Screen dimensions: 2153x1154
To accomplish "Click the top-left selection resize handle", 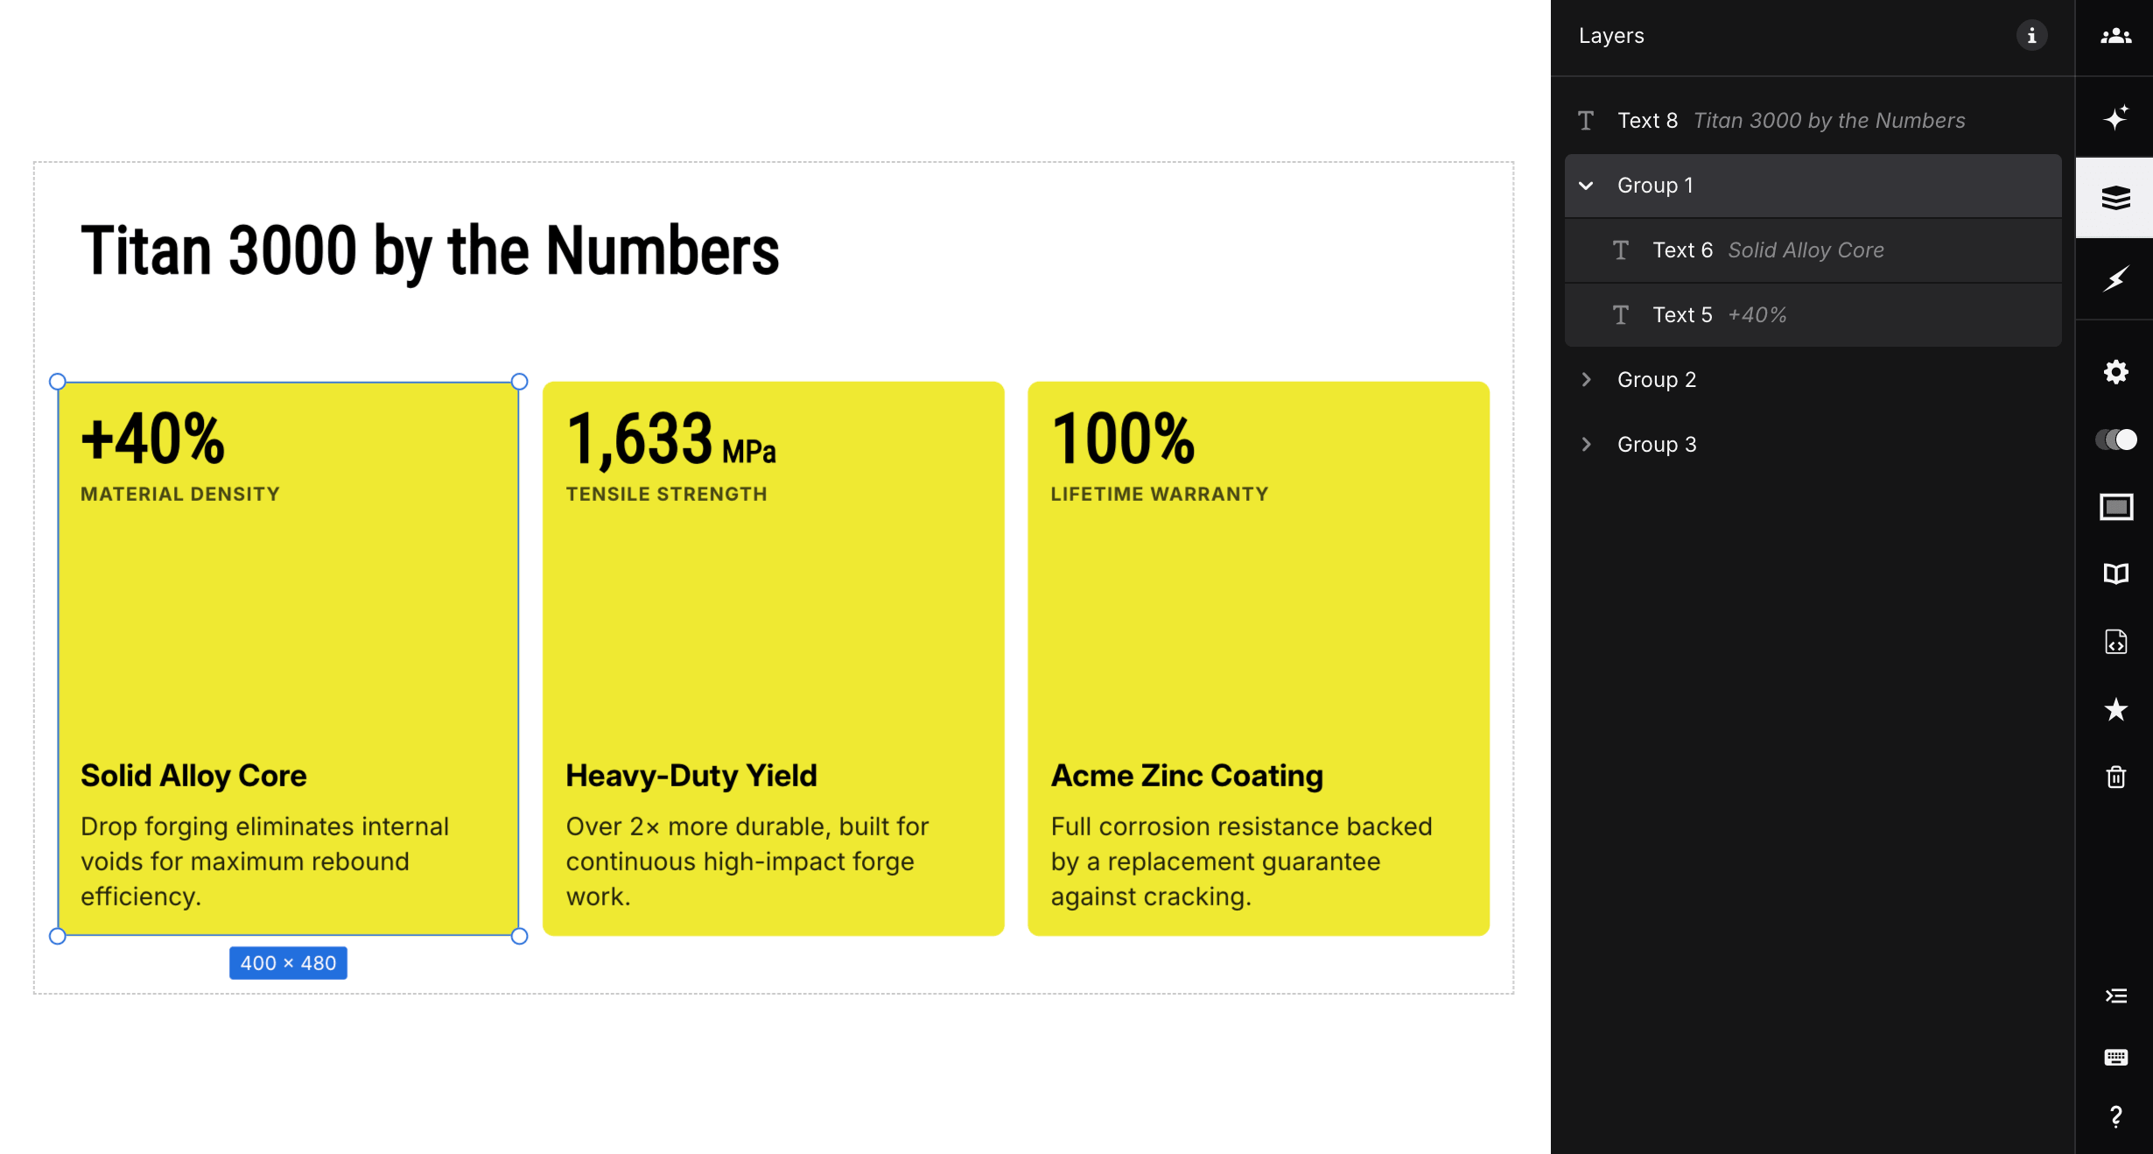I will pyautogui.click(x=58, y=382).
